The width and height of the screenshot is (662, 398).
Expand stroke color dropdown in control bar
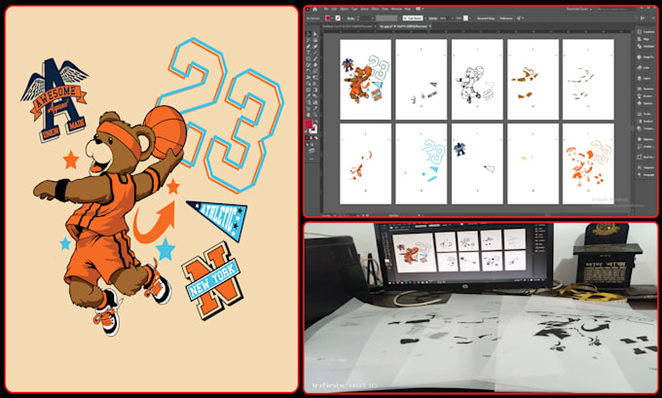click(x=343, y=18)
